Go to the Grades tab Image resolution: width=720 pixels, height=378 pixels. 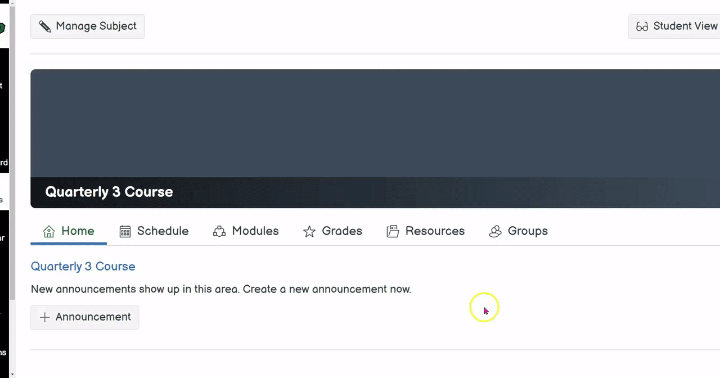click(x=341, y=231)
